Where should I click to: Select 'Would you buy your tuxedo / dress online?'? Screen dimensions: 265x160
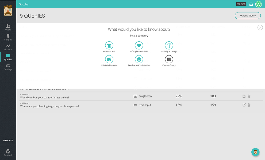(x=45, y=97)
